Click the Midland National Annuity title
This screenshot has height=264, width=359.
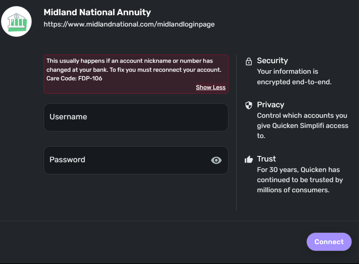point(97,12)
